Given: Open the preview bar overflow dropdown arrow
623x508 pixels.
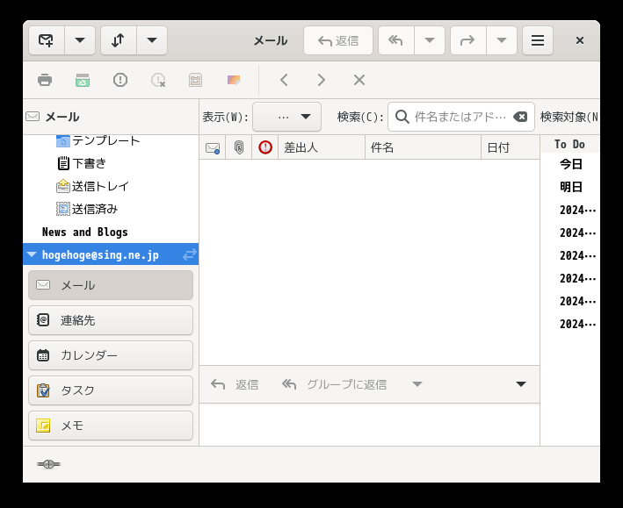Looking at the screenshot, I should pyautogui.click(x=521, y=384).
